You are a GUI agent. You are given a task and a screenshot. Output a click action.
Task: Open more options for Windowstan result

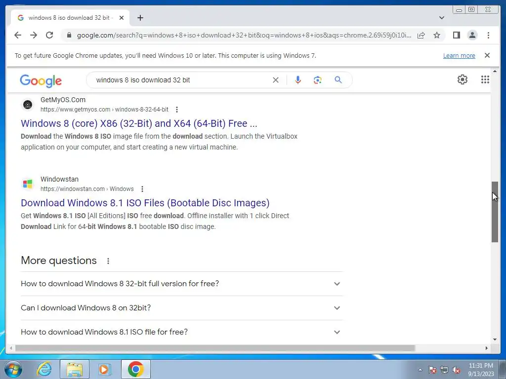142,189
